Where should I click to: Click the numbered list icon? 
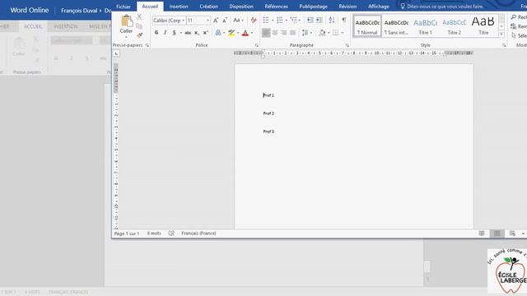pos(280,21)
